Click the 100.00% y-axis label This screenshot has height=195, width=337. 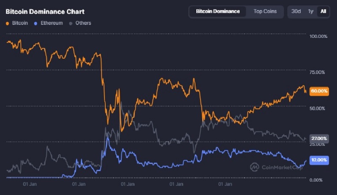pos(318,37)
